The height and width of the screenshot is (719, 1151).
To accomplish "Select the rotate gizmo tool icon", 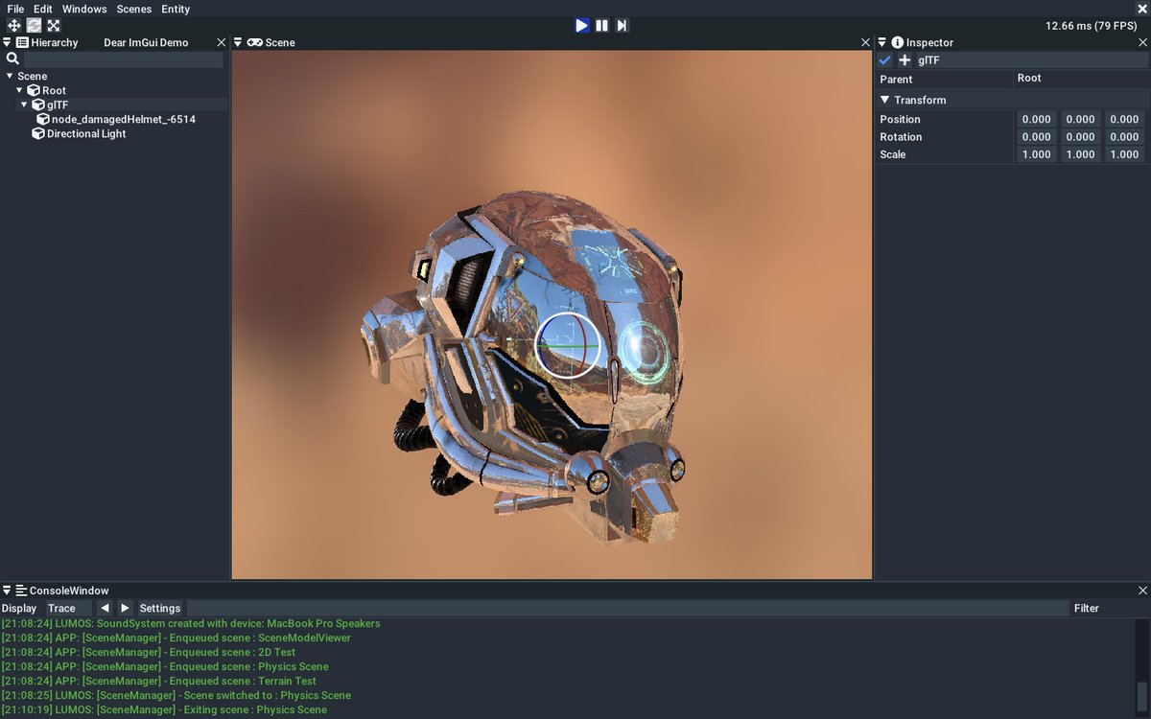I will 34,25.
